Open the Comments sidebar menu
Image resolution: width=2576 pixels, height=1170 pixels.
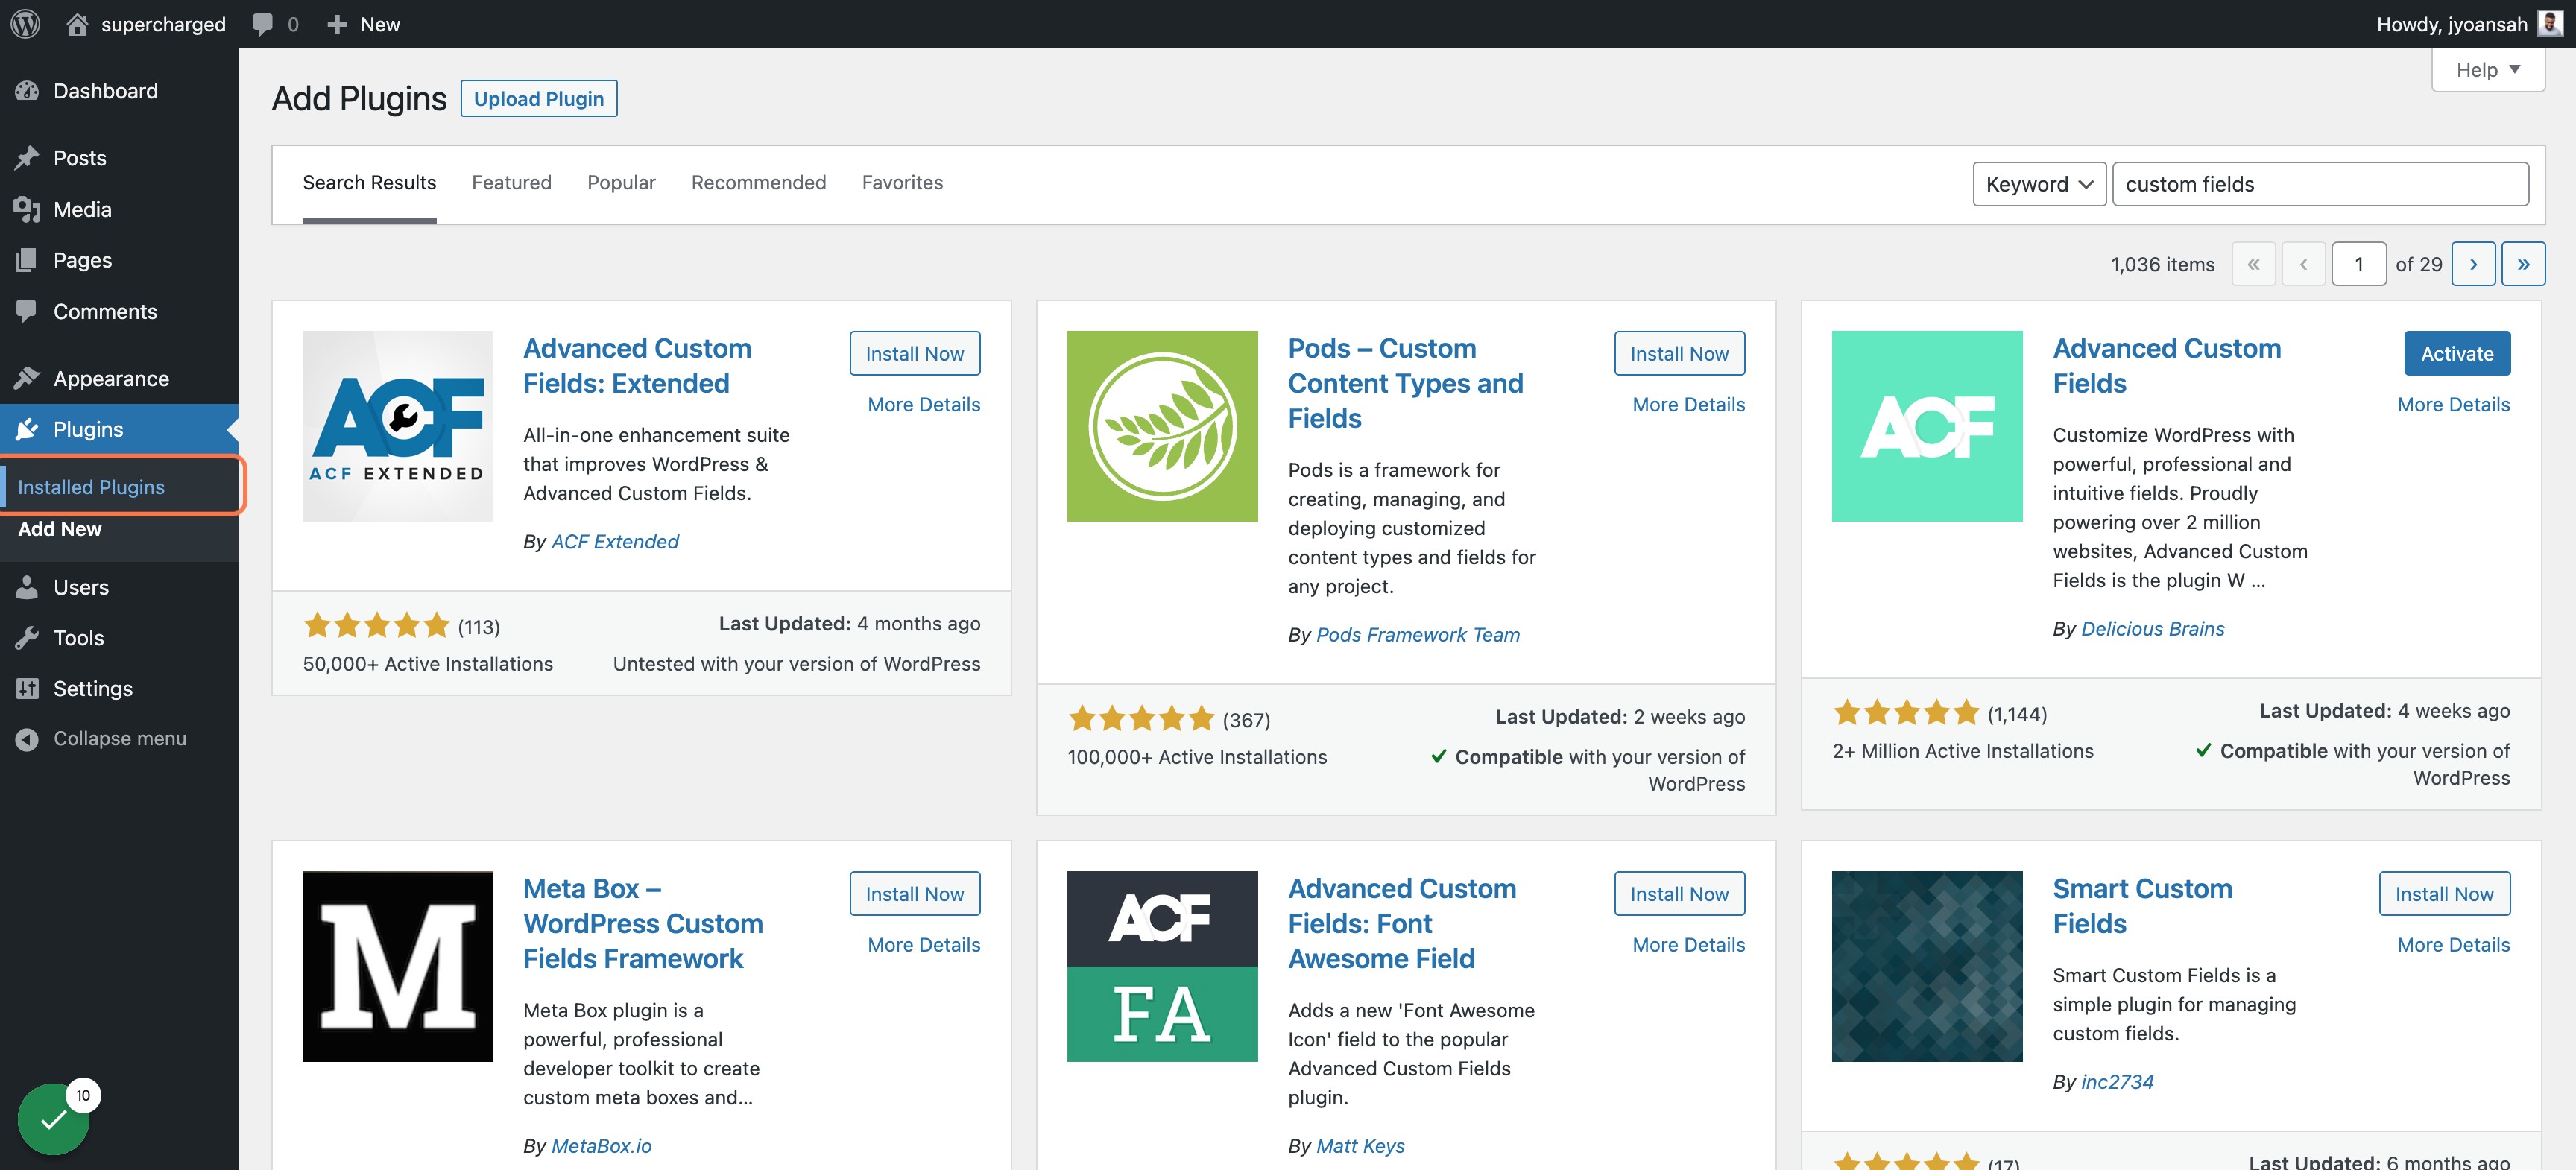click(x=119, y=311)
